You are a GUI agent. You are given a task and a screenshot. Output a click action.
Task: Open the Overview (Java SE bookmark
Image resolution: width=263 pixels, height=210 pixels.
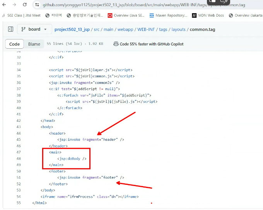point(126,15)
